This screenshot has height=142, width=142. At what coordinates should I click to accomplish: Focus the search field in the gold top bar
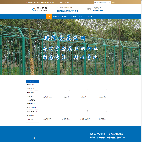pos(102,2)
